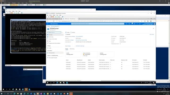Click the browser address bar
The image size is (170, 95).
(99, 21)
